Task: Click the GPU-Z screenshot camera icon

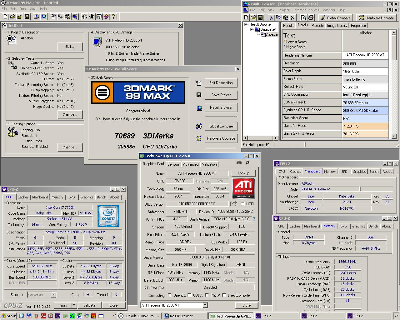Action: tap(239, 162)
